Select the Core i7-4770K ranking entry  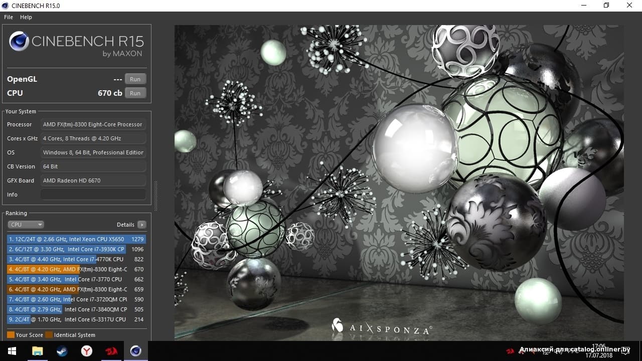pos(76,259)
